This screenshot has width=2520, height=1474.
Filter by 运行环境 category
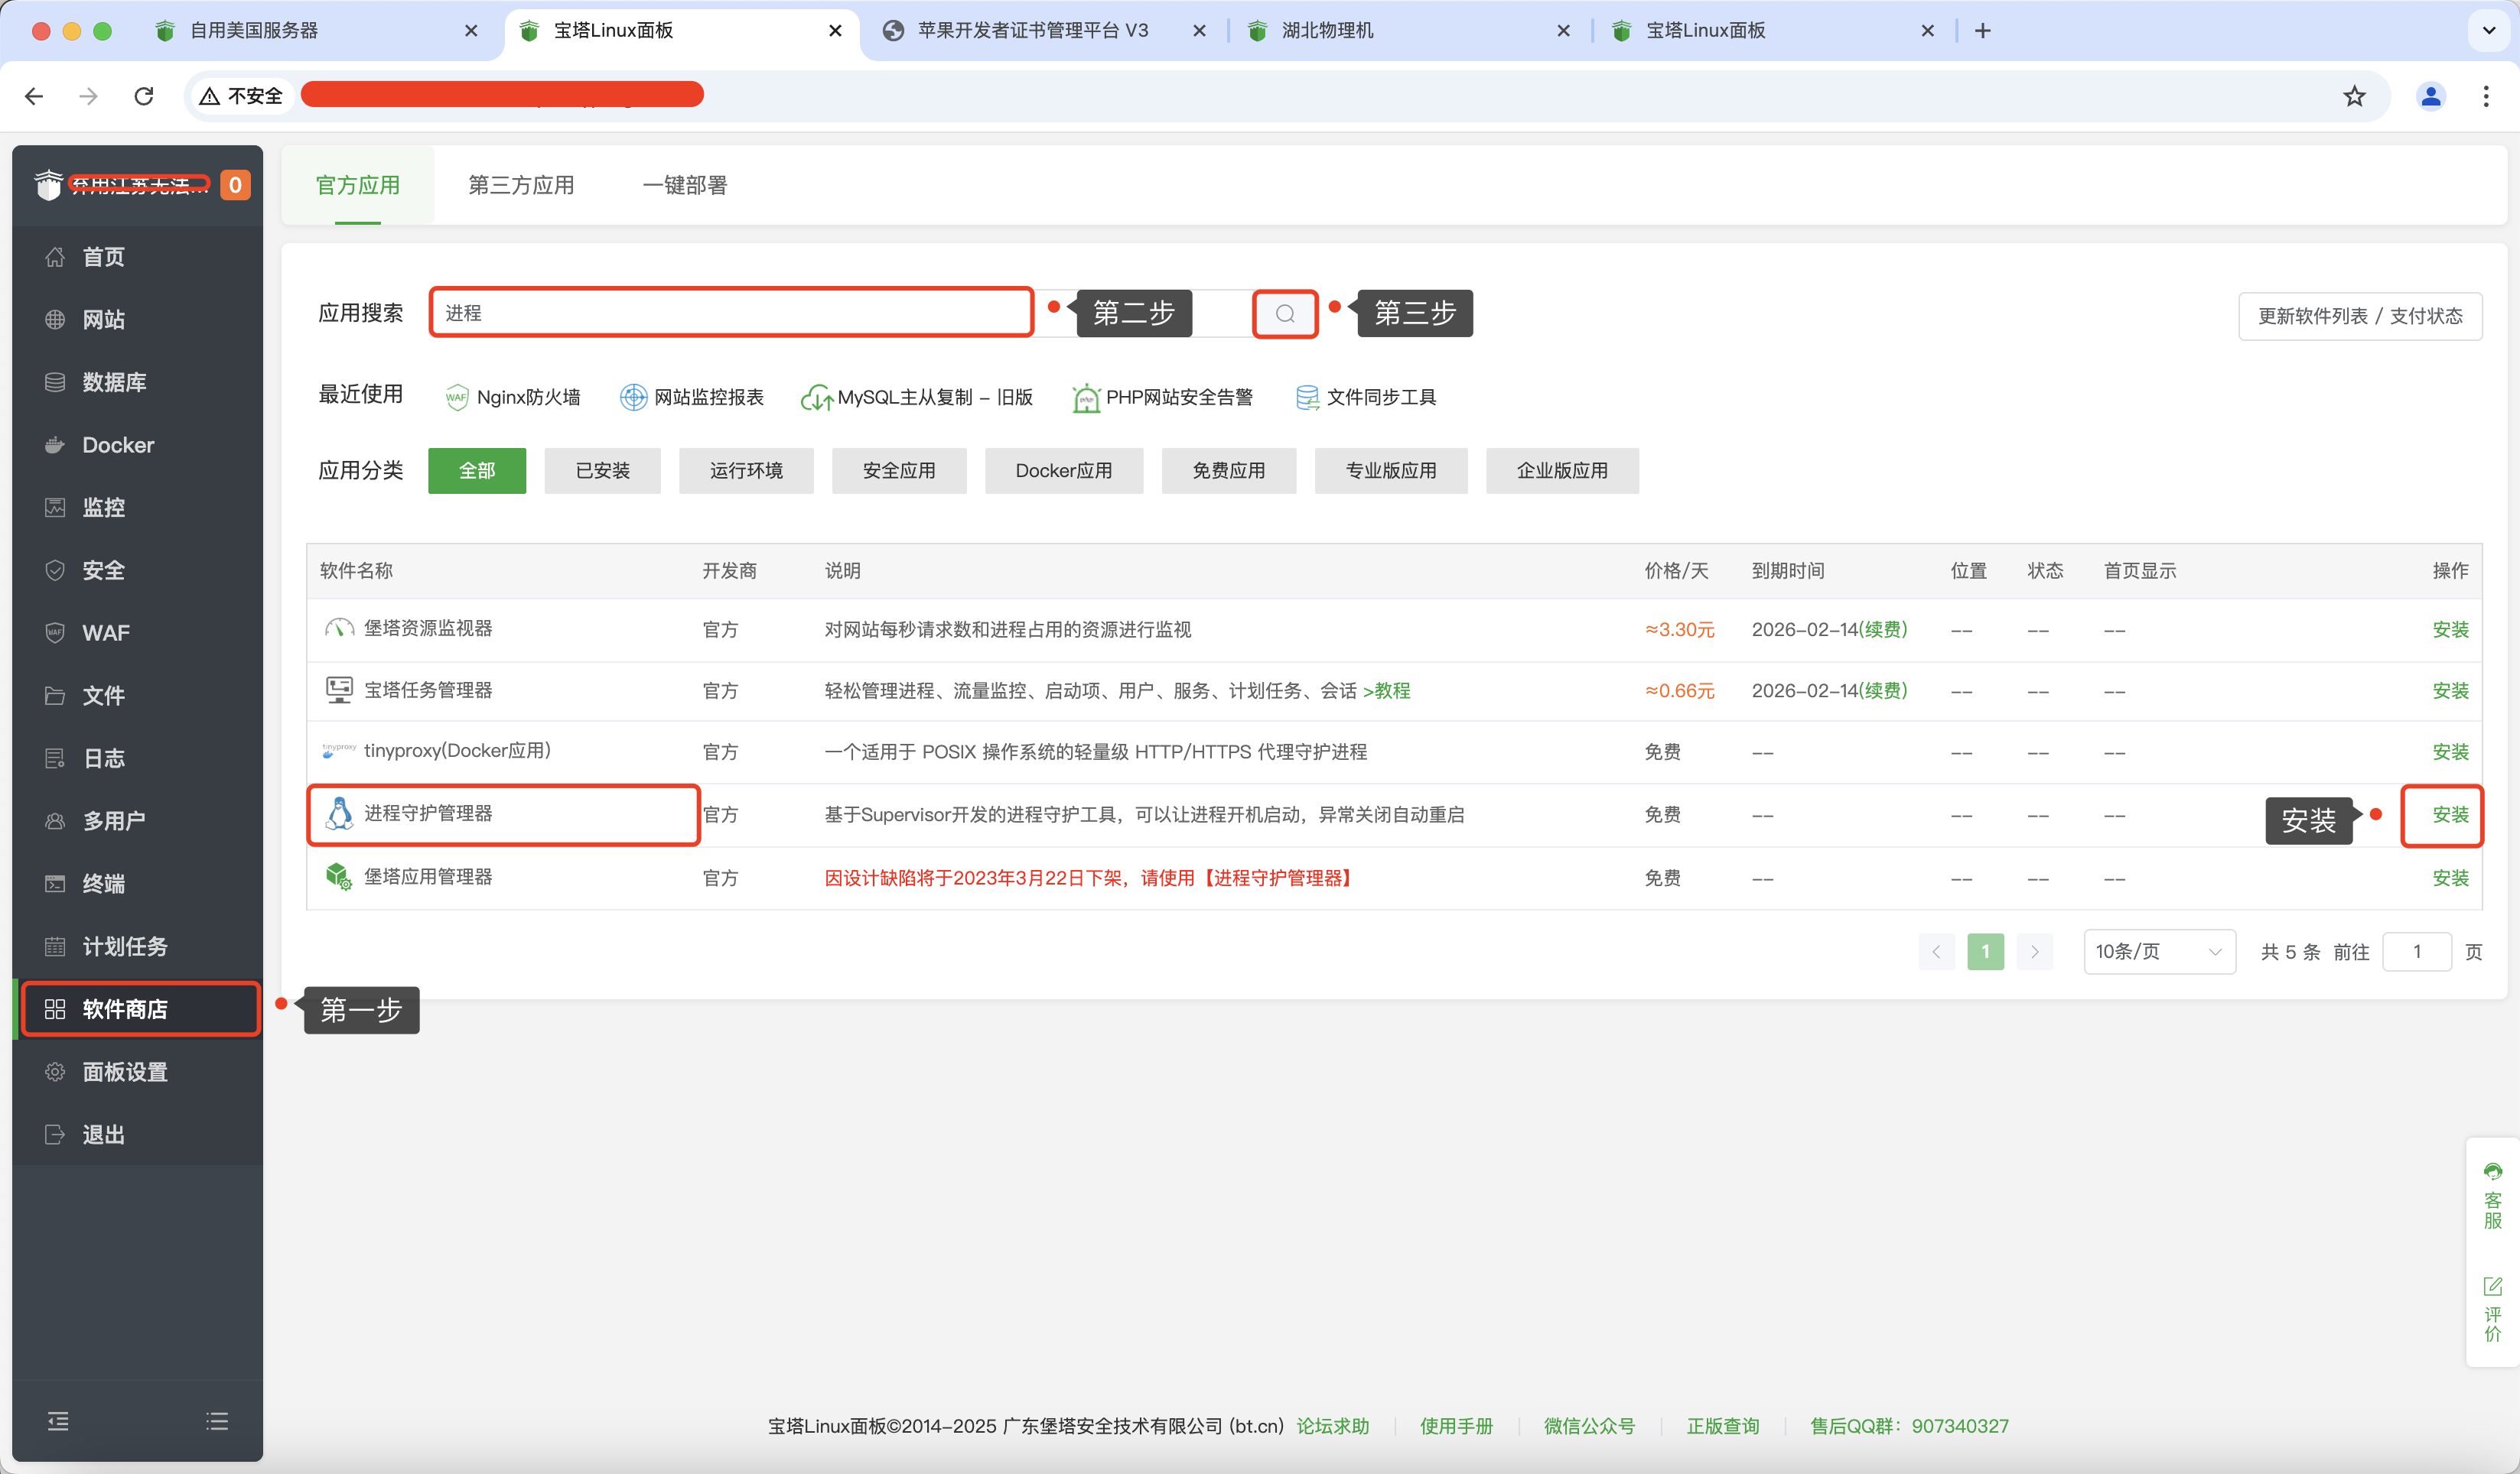[746, 471]
